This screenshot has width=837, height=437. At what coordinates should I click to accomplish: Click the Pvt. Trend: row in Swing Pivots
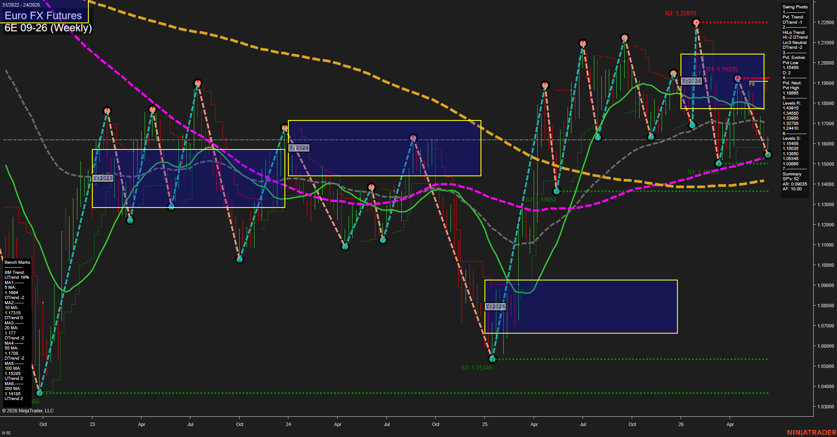point(793,17)
